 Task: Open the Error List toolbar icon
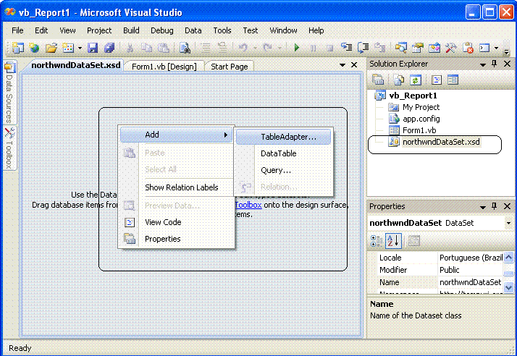point(468,48)
